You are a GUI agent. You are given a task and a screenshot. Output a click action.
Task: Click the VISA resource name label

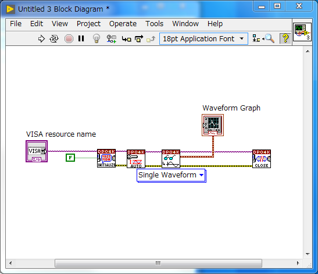[61, 134]
